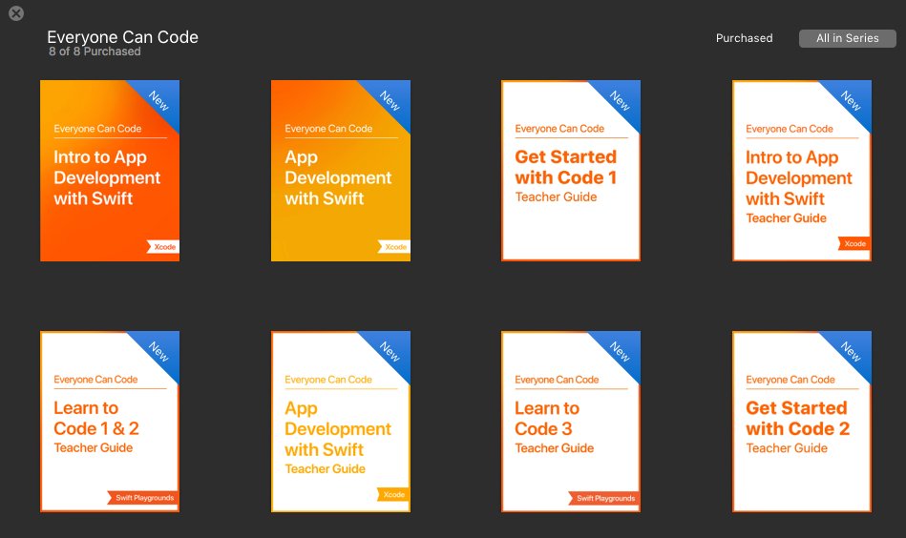
Task: Open Get Started with Code 2 Teacher Guide
Action: 802,422
